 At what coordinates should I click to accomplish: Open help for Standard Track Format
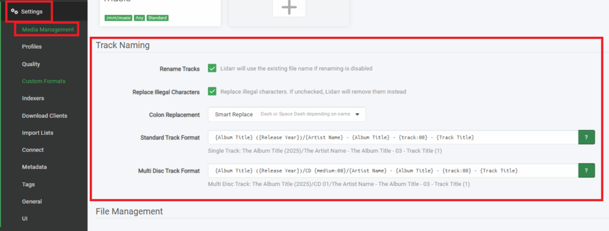tap(586, 137)
